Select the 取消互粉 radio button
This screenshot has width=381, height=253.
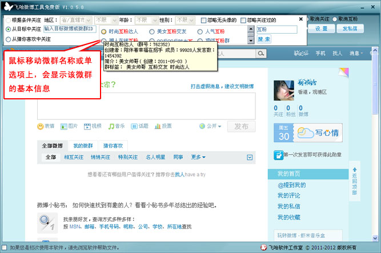tap(335, 19)
